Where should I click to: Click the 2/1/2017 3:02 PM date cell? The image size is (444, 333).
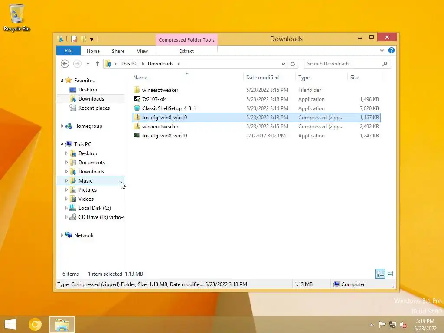tap(266, 136)
